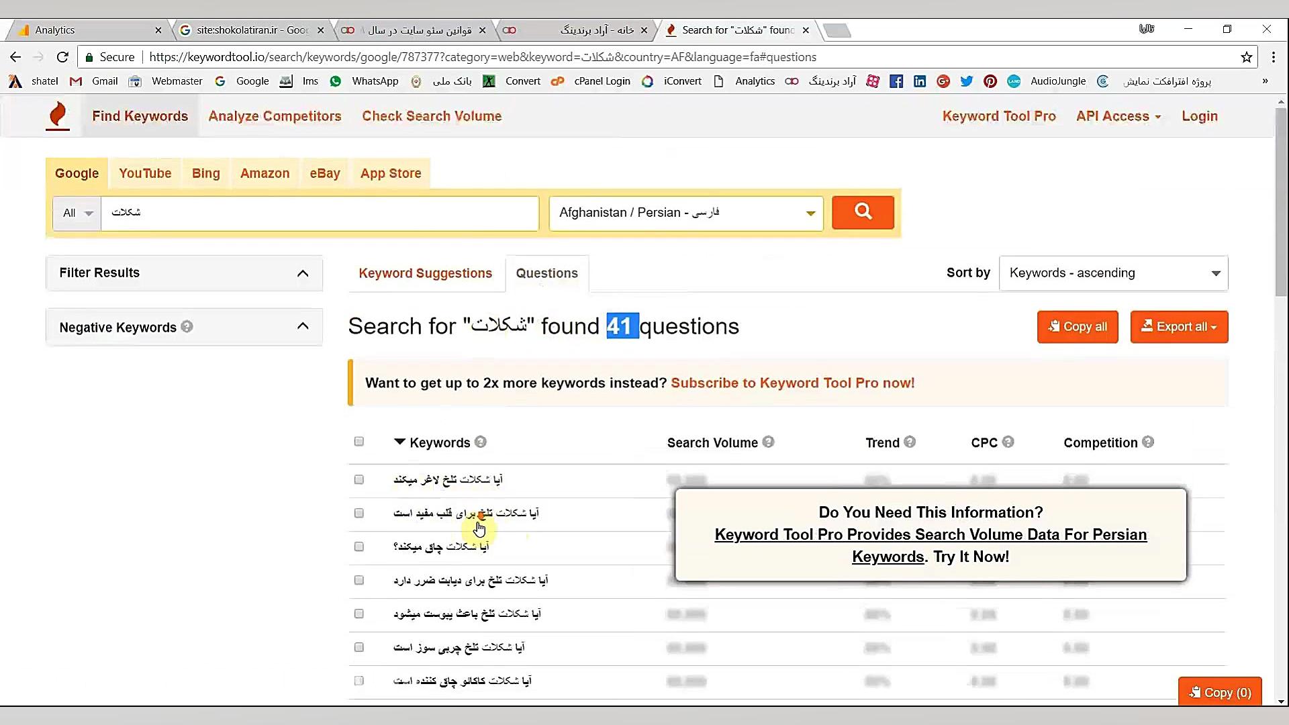Click the bookmark star in address bar

coord(1247,57)
